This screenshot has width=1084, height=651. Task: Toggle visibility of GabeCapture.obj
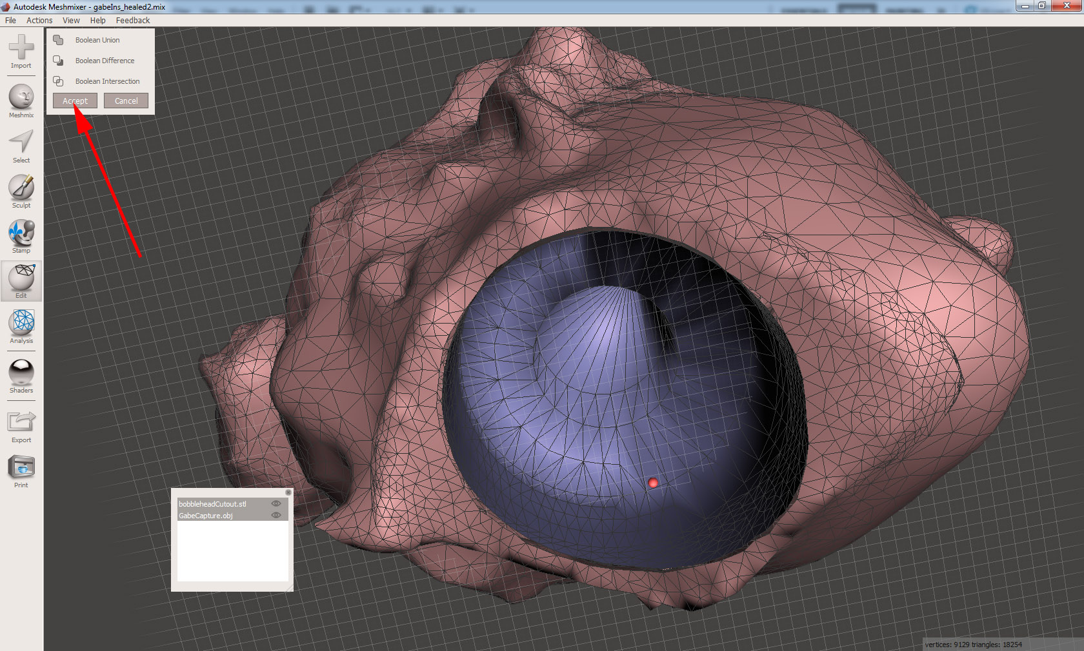(276, 516)
